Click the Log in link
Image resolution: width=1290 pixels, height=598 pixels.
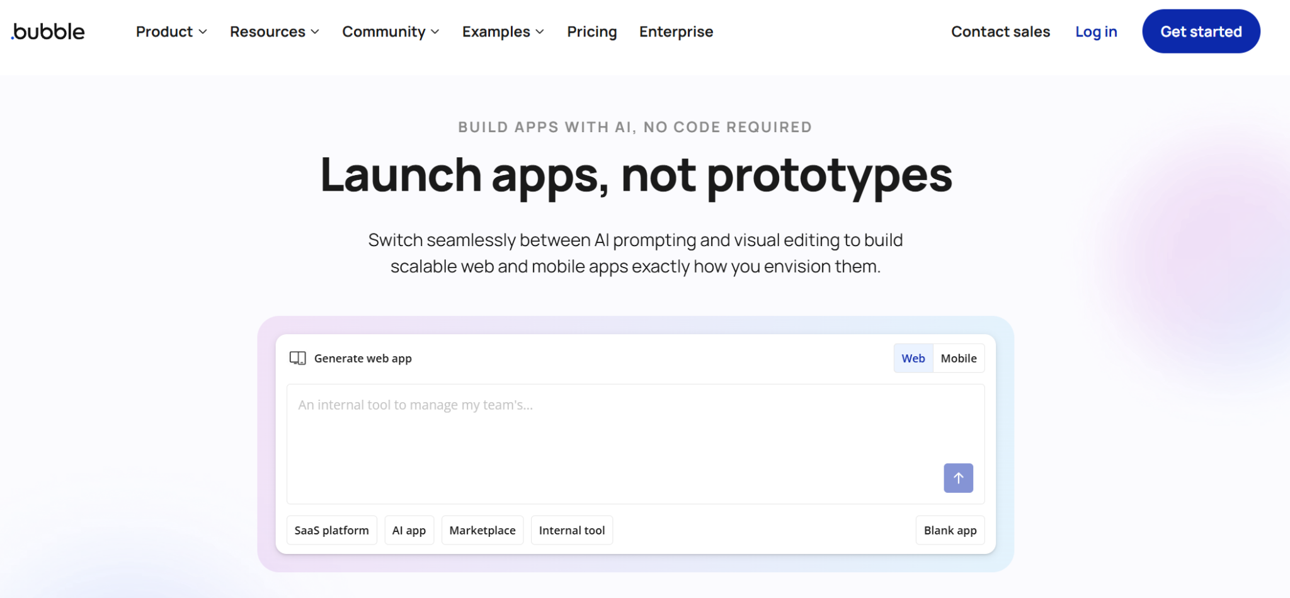(1096, 31)
